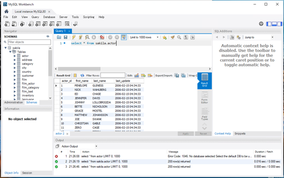
Task: Click the stop execution icon
Action: tap(94, 37)
